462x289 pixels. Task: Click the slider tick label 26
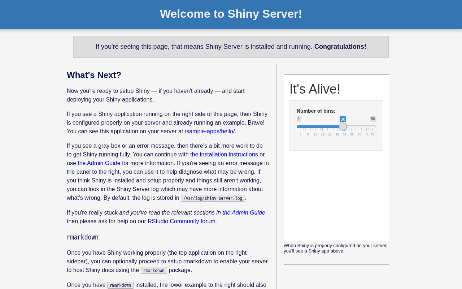pyautogui.click(x=337, y=134)
